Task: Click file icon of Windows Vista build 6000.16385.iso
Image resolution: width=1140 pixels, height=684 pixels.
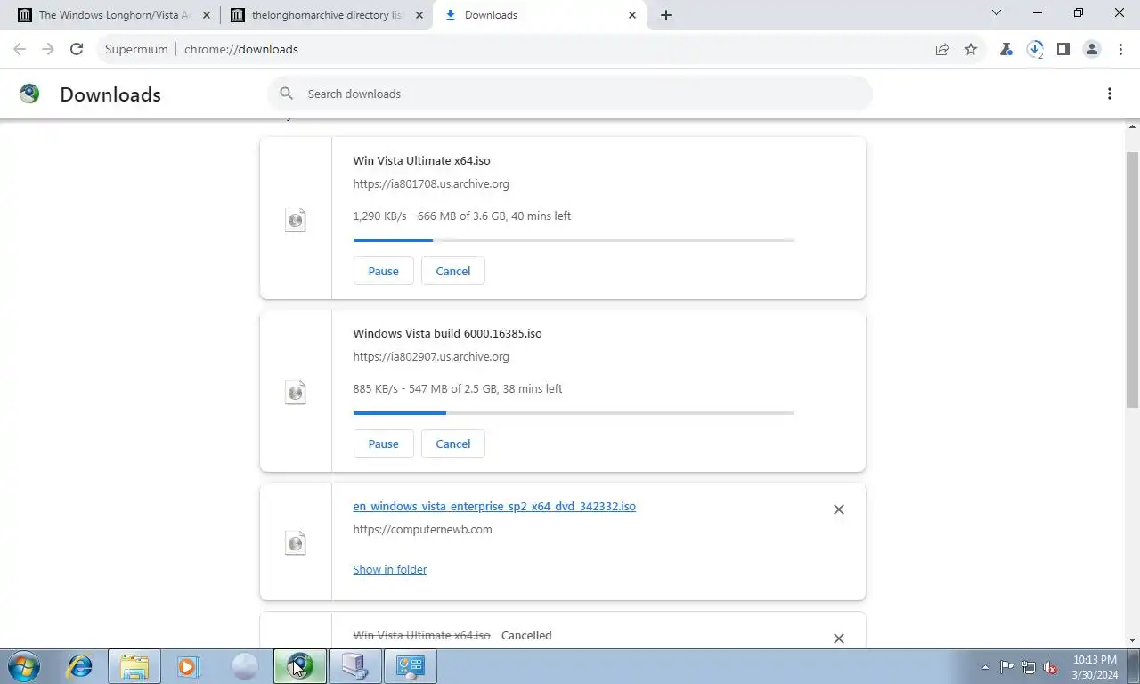Action: click(296, 392)
